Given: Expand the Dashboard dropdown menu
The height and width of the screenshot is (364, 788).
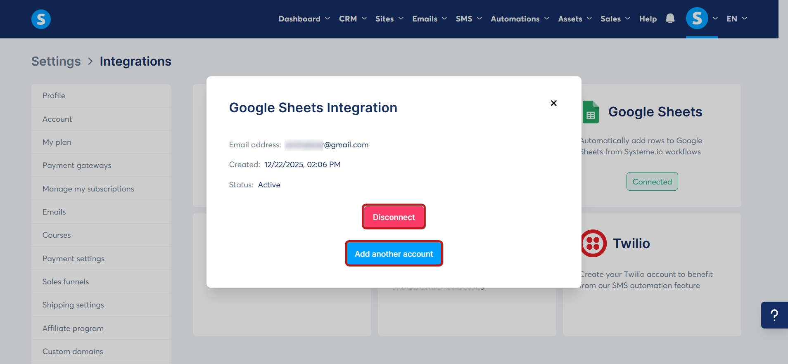Looking at the screenshot, I should click(x=304, y=19).
